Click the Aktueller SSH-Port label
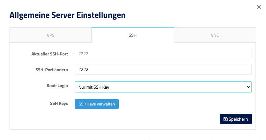Image resolution: width=266 pixels, height=140 pixels. pos(50,54)
